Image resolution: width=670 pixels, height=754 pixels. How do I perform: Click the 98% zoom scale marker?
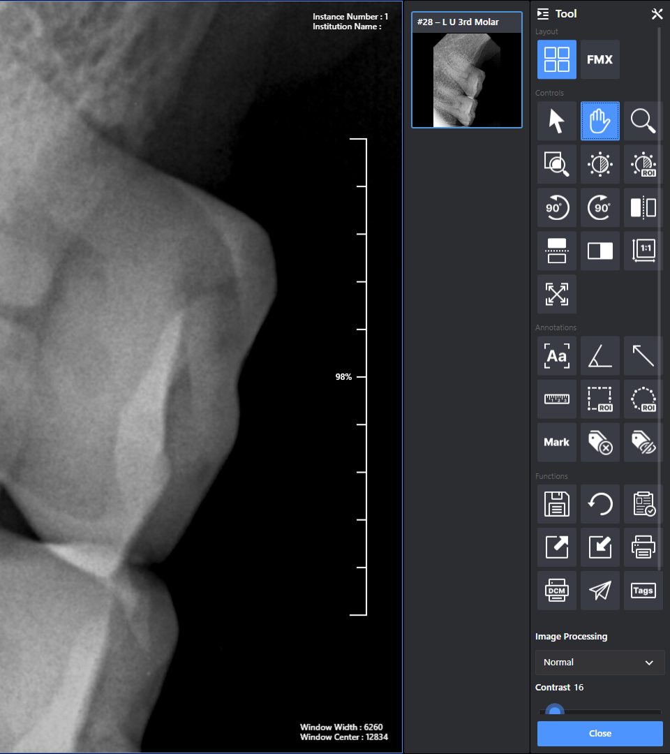pyautogui.click(x=343, y=377)
